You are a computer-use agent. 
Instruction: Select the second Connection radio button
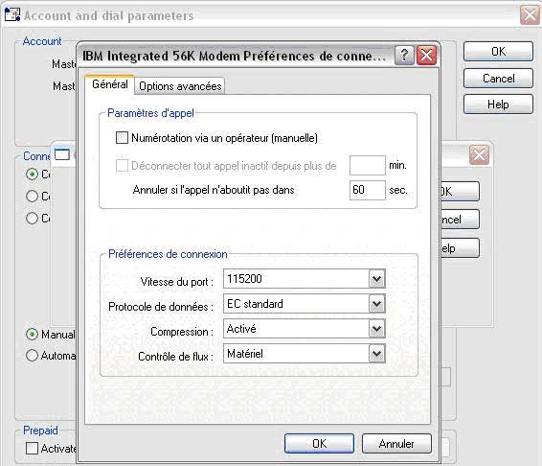[x=32, y=196]
